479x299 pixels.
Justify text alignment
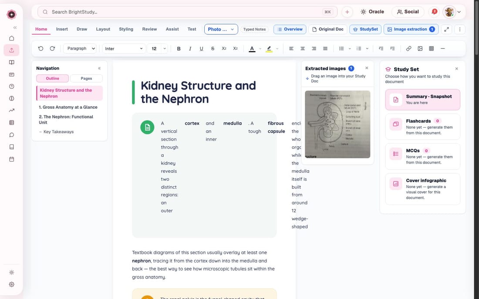point(325,49)
